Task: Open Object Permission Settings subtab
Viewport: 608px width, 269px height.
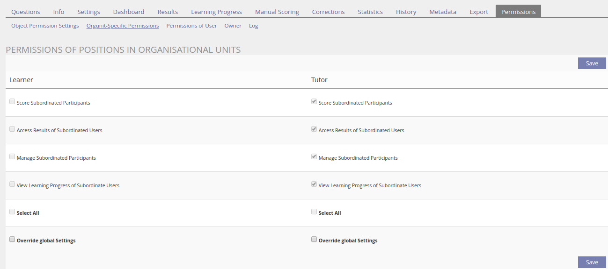Action: [x=45, y=26]
